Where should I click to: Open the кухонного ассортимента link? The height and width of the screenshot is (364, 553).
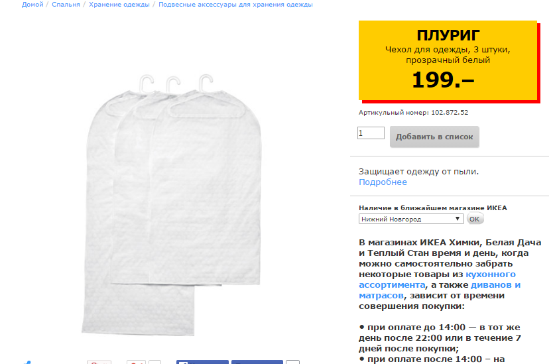437,279
